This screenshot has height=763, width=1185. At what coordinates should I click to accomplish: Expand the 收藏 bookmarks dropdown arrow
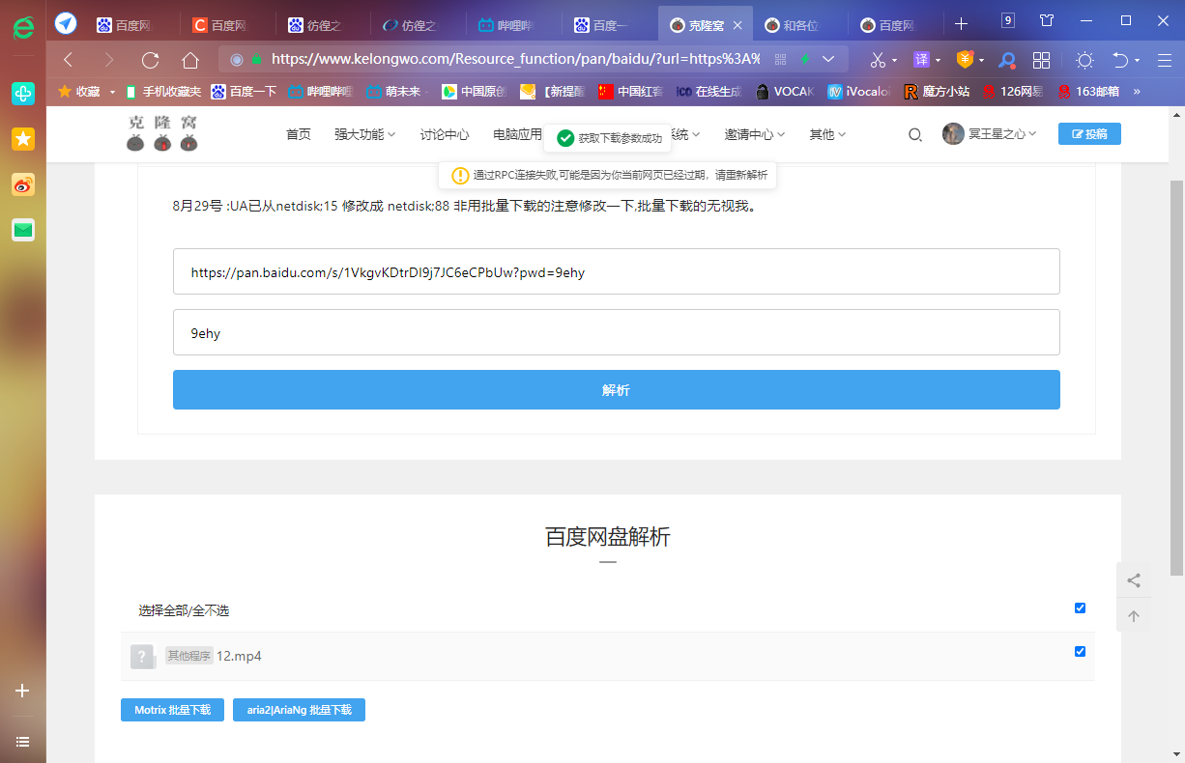click(112, 92)
